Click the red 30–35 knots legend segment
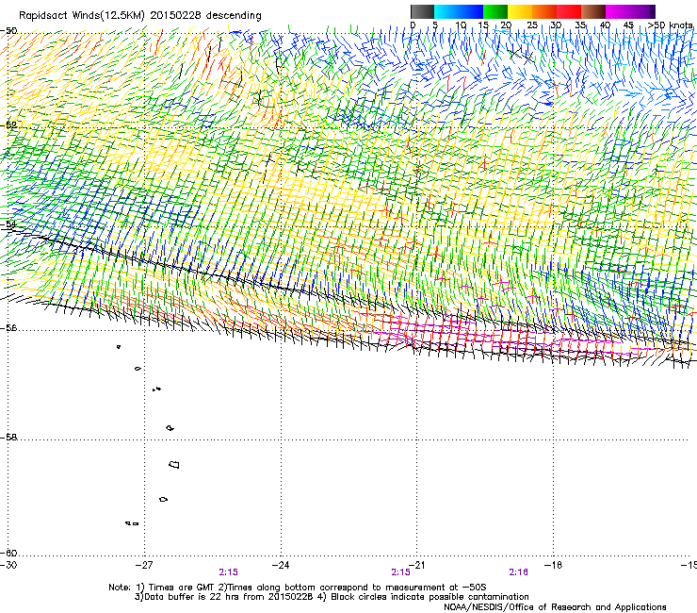 [x=569, y=11]
